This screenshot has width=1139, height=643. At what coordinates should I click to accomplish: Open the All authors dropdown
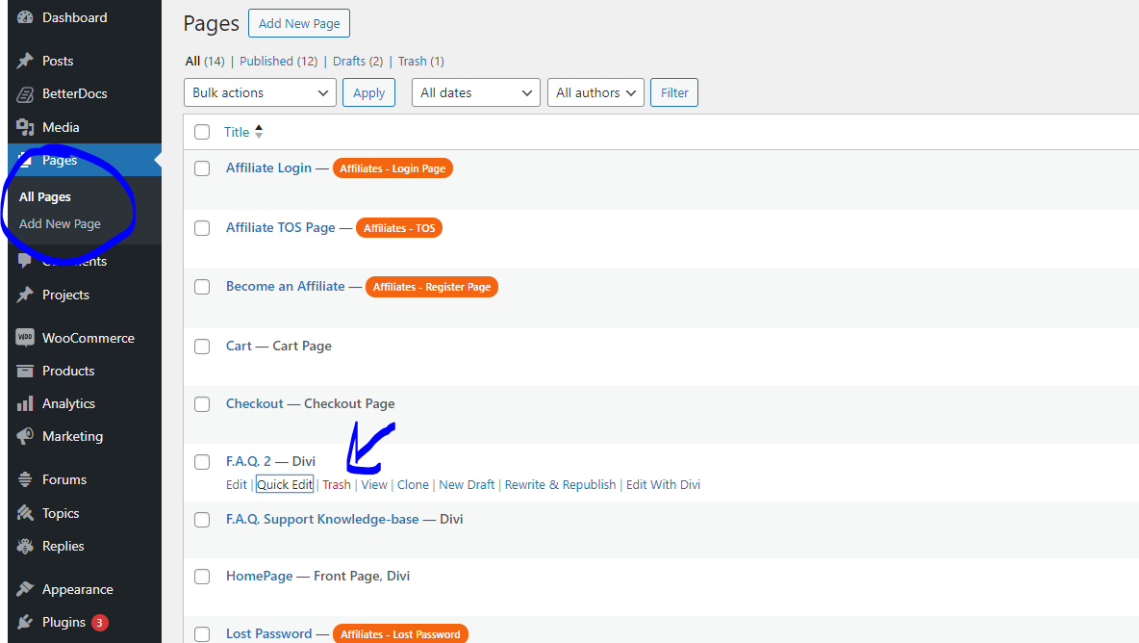click(x=595, y=92)
